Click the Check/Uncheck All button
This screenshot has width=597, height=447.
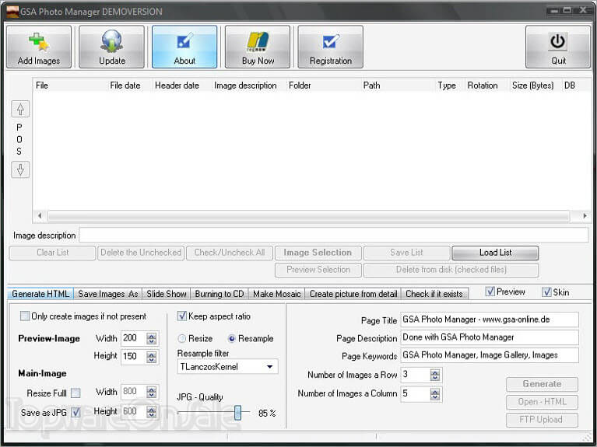coord(230,253)
